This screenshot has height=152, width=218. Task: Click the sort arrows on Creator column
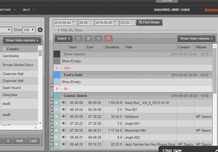pyautogui.click(x=4, y=49)
